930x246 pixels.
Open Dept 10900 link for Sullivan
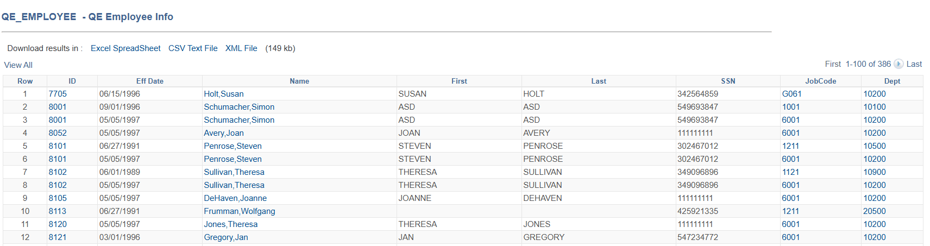pyautogui.click(x=875, y=172)
